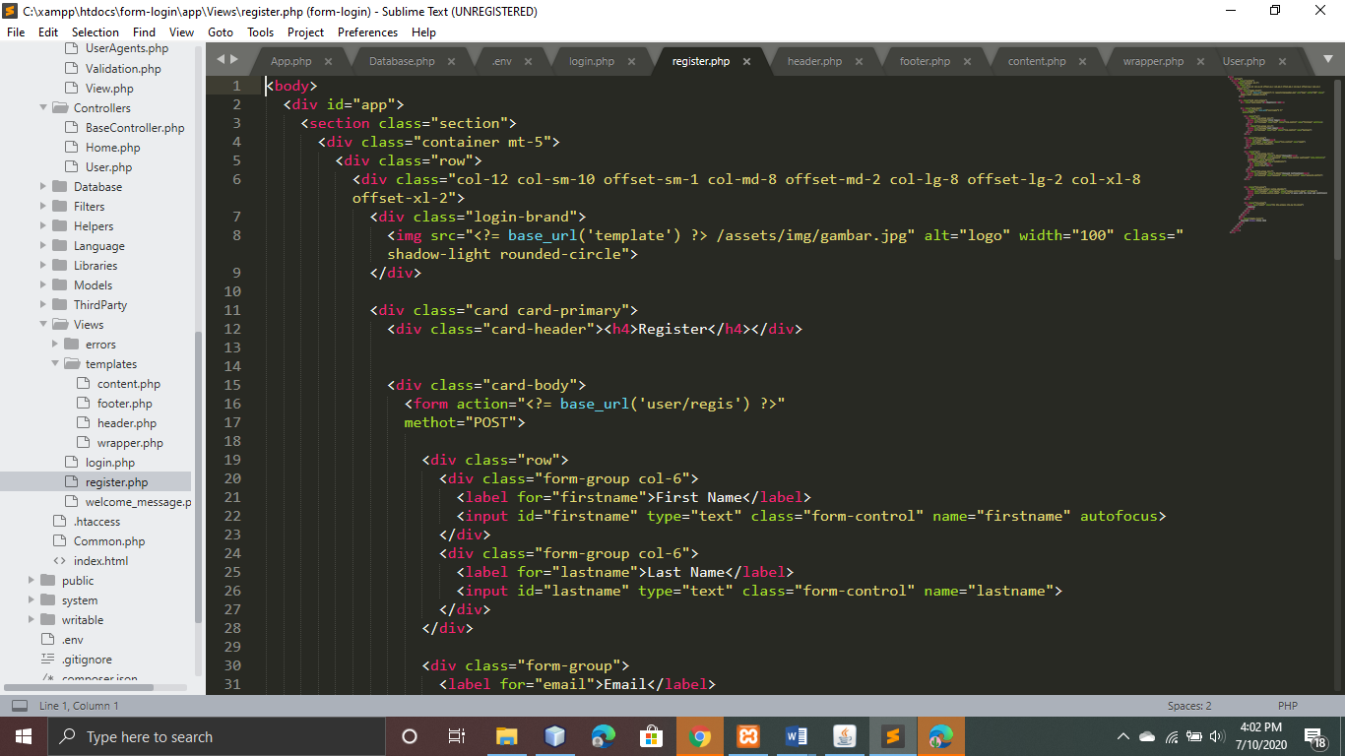This screenshot has height=756, width=1345.
Task: Toggle the sidebar panel switcher icon
Action: [19, 706]
